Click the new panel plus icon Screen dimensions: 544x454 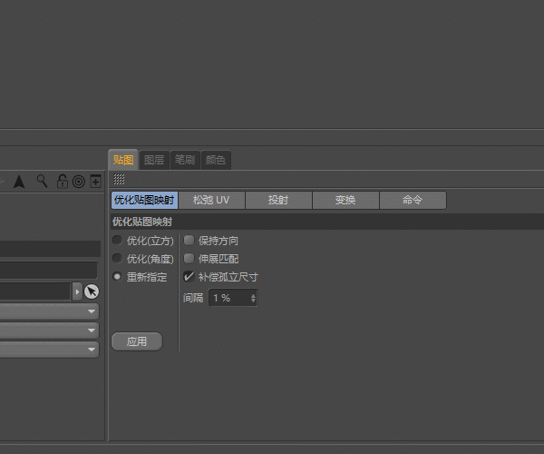(94, 182)
